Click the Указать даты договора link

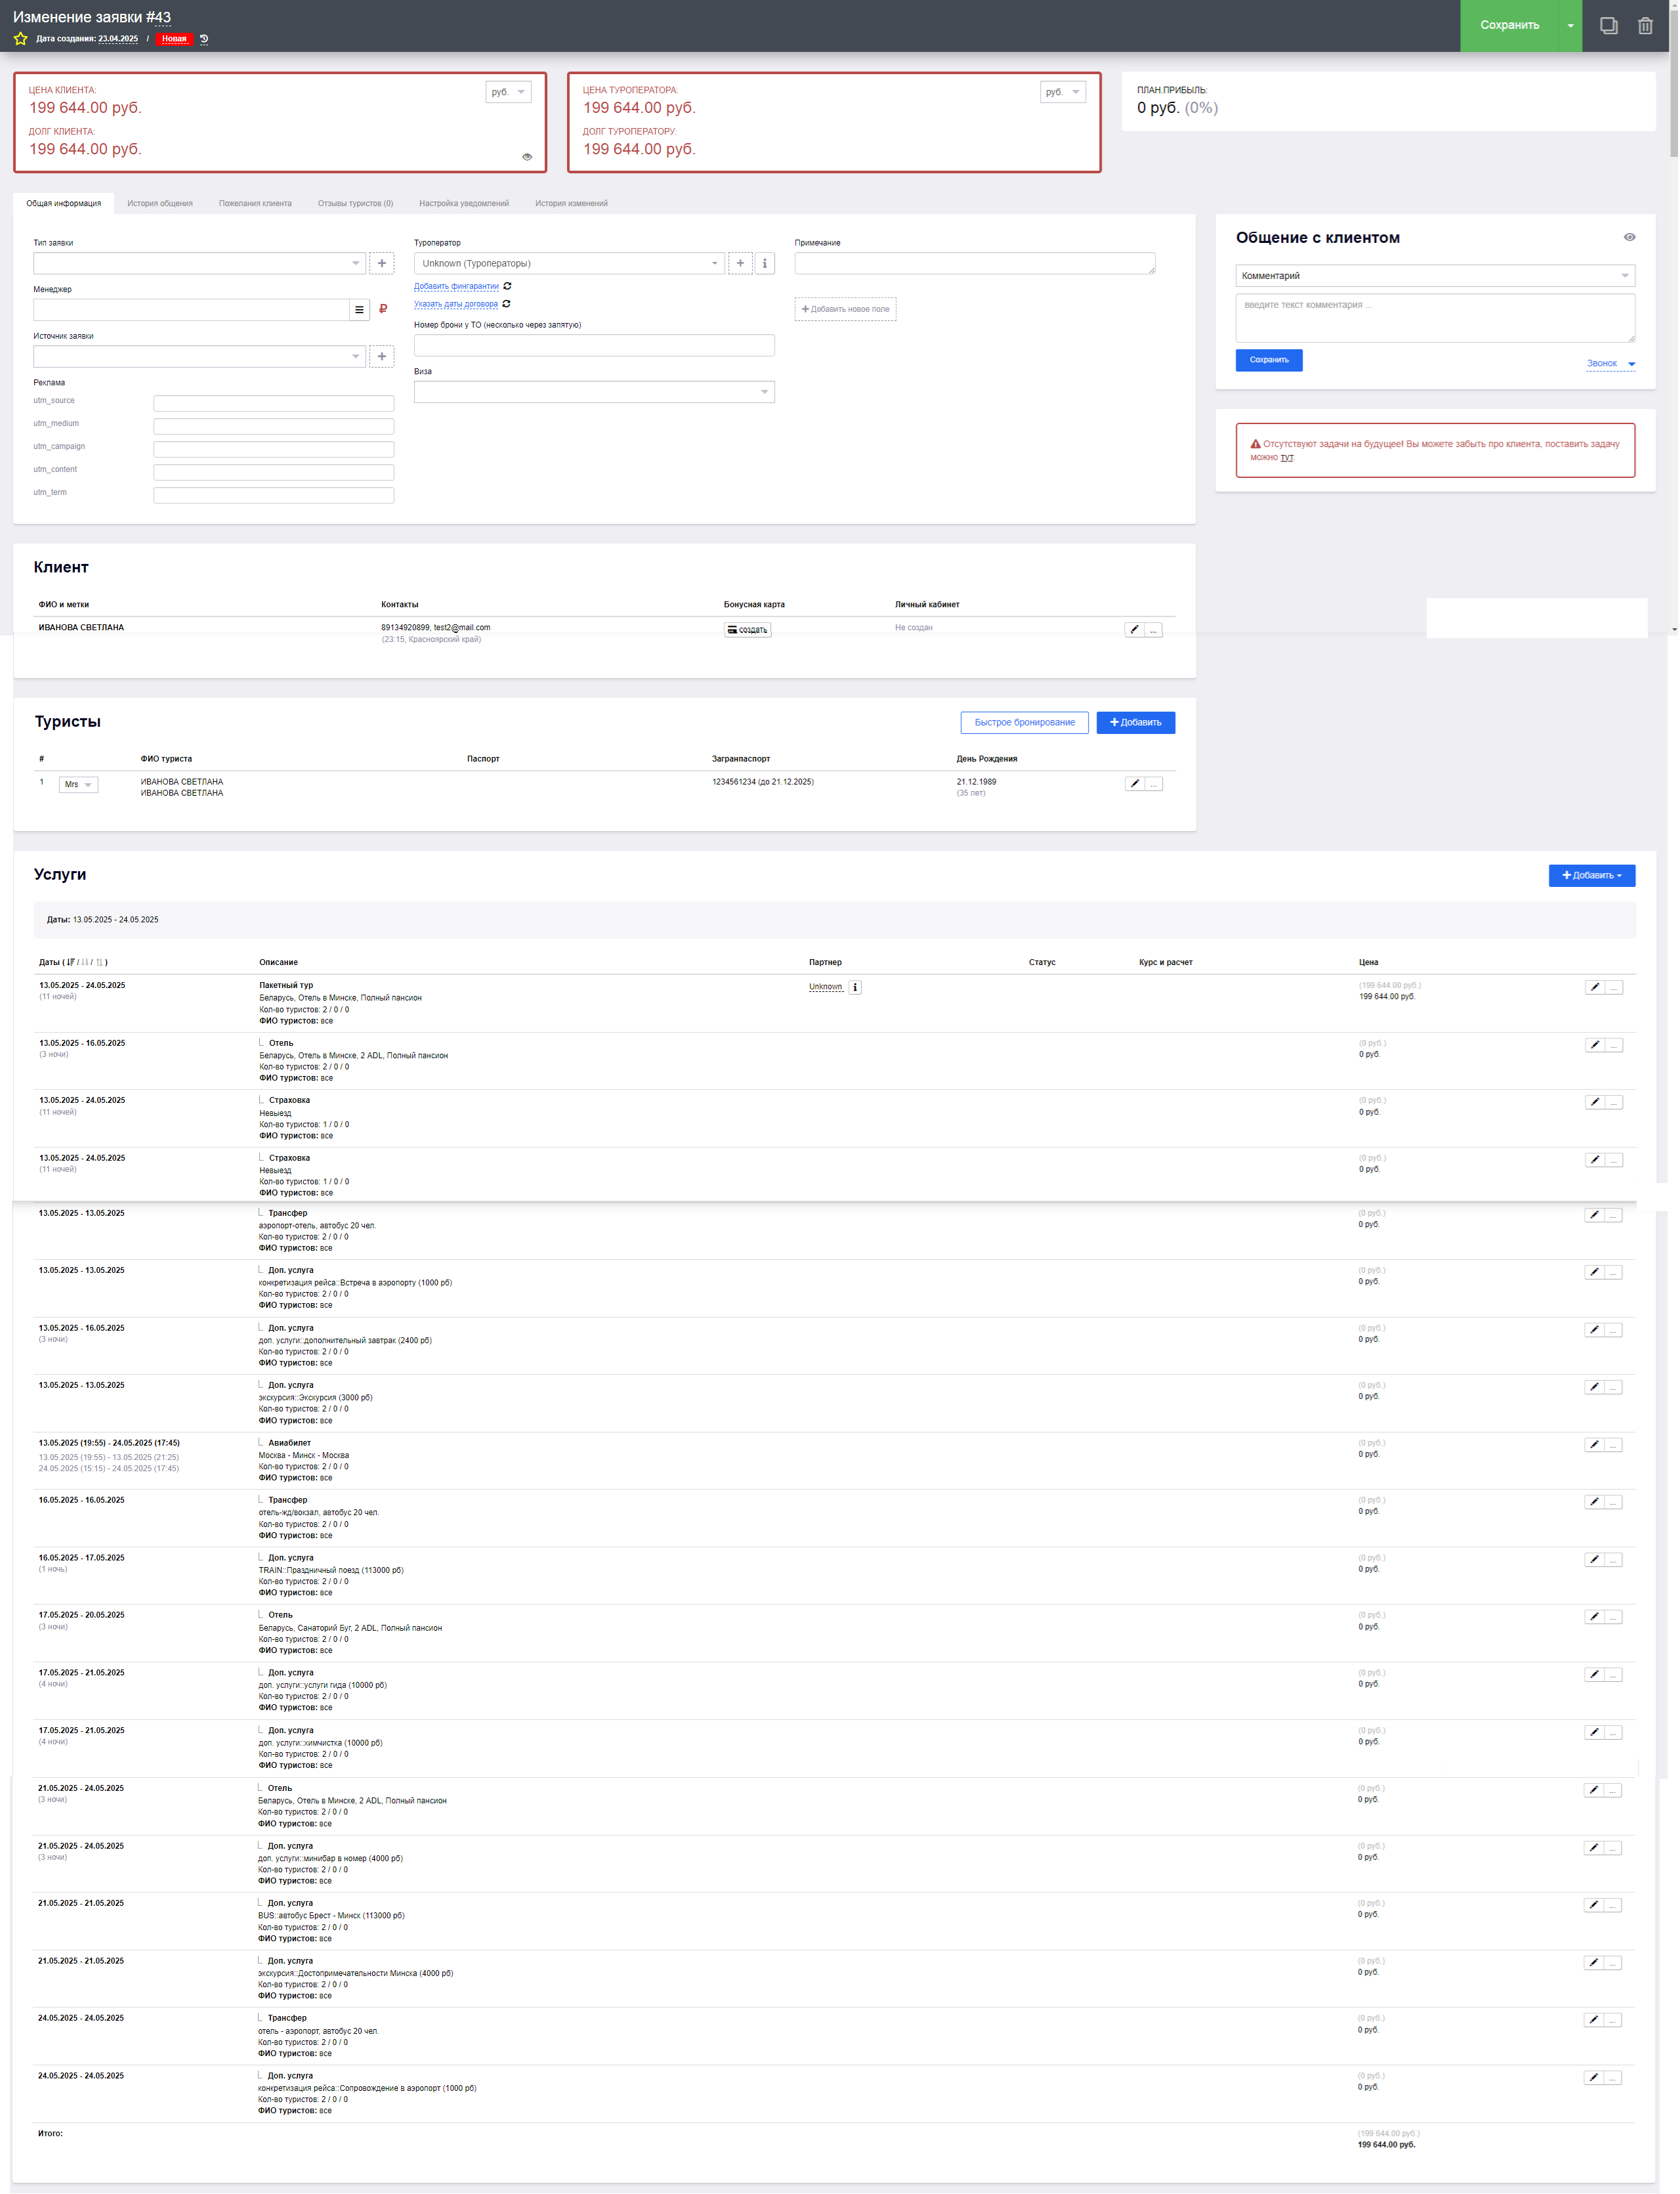point(456,304)
